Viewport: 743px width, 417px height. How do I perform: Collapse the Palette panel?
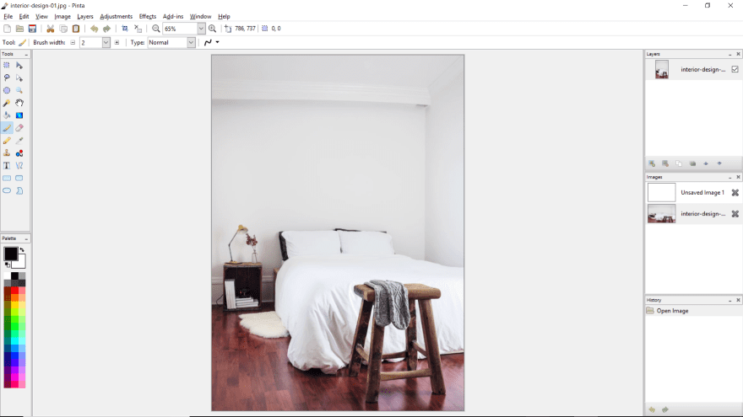coord(26,238)
